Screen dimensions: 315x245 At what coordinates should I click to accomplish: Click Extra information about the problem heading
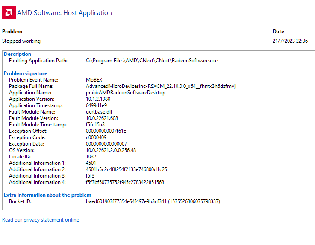point(47,195)
